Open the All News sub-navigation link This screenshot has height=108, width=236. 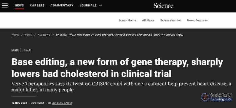tap(148, 20)
